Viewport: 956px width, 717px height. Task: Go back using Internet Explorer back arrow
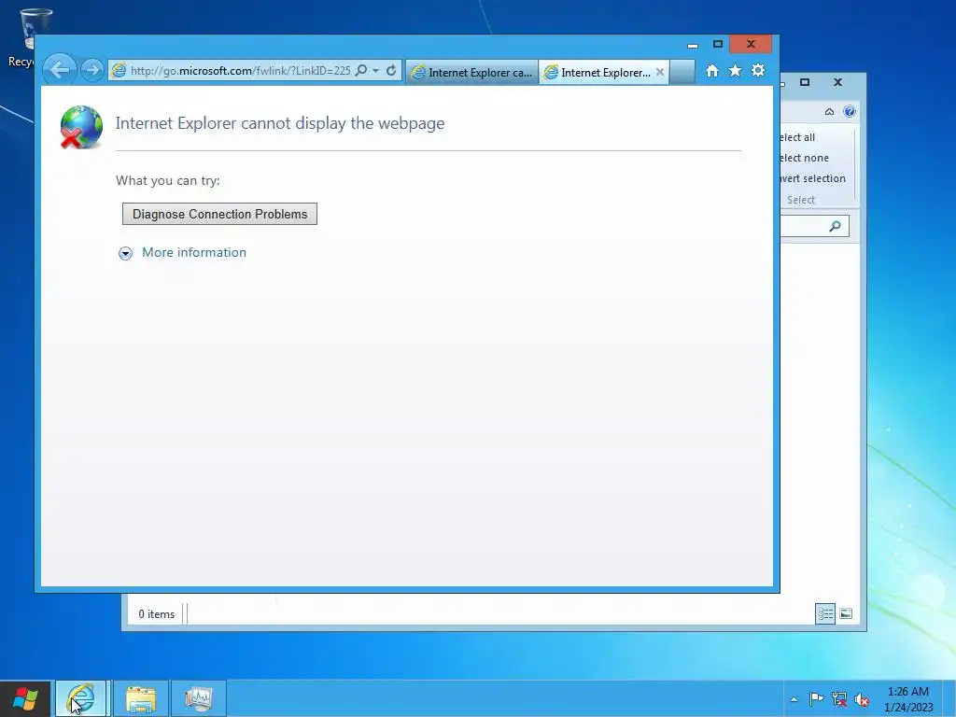[x=60, y=70]
